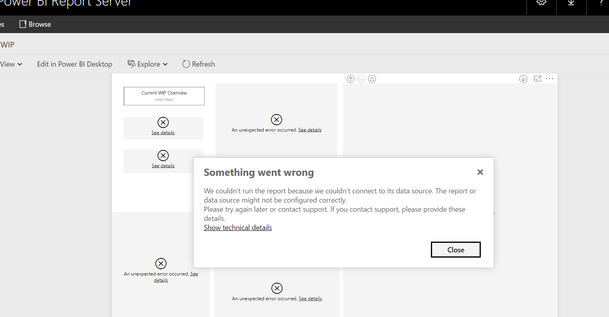This screenshot has width=609, height=317.
Task: Click the drill up arrow icon
Action: tap(351, 79)
